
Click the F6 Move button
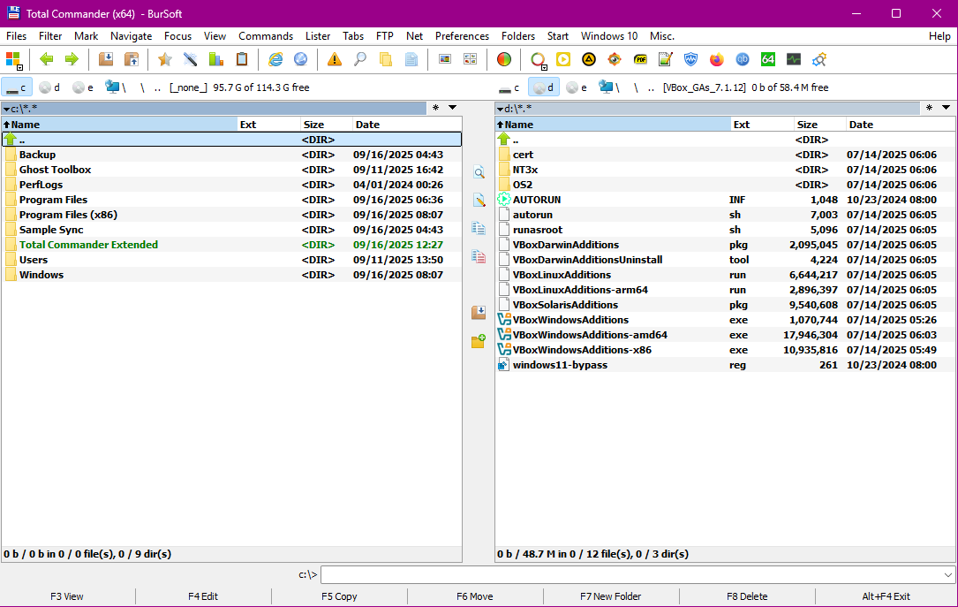(x=475, y=596)
